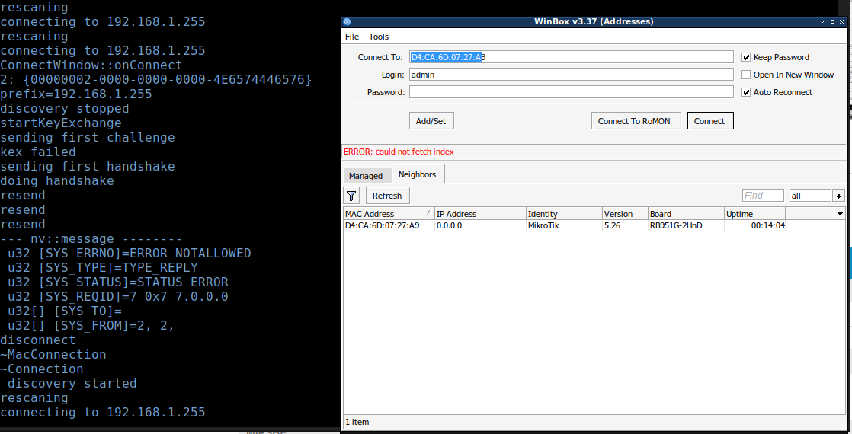Sort by MAC Address column header
Viewport: 852px width, 434px height.
[x=389, y=213]
